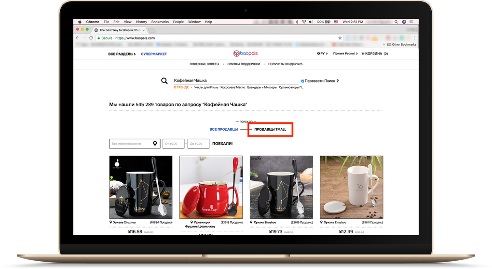Image resolution: width=492 pixels, height=269 pixels.
Task: Expand ВСЕ РАЗДЕЛЫ categories menu
Action: click(122, 54)
